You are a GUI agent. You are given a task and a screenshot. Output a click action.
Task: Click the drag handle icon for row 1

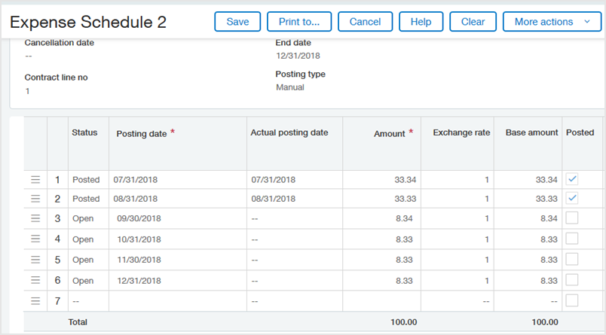coord(35,179)
